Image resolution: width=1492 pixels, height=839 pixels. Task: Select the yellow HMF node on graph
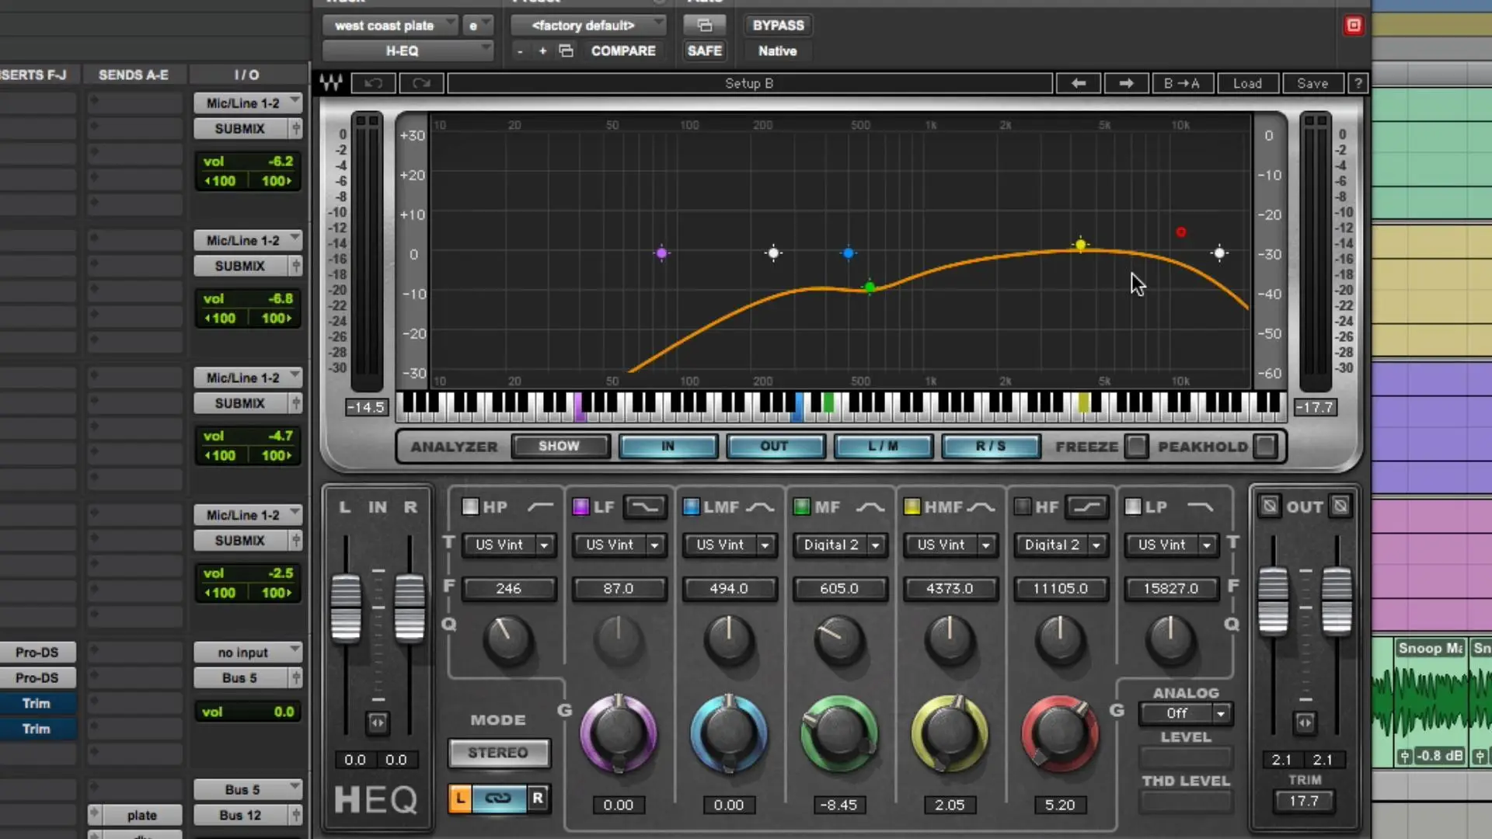click(1080, 245)
